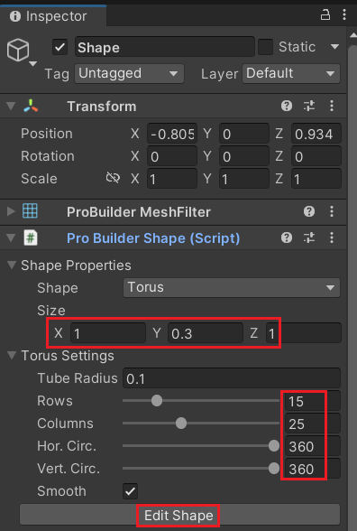Click the Position Z field
This screenshot has height=531, width=357.
coord(316,134)
